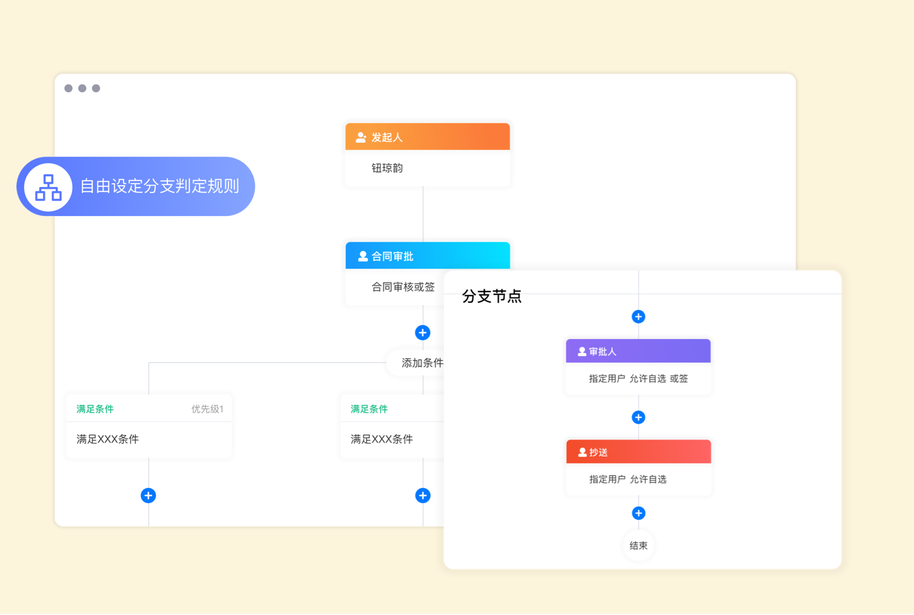914x615 pixels.
Task: Open the 审批人 purple node header
Action: (x=638, y=351)
